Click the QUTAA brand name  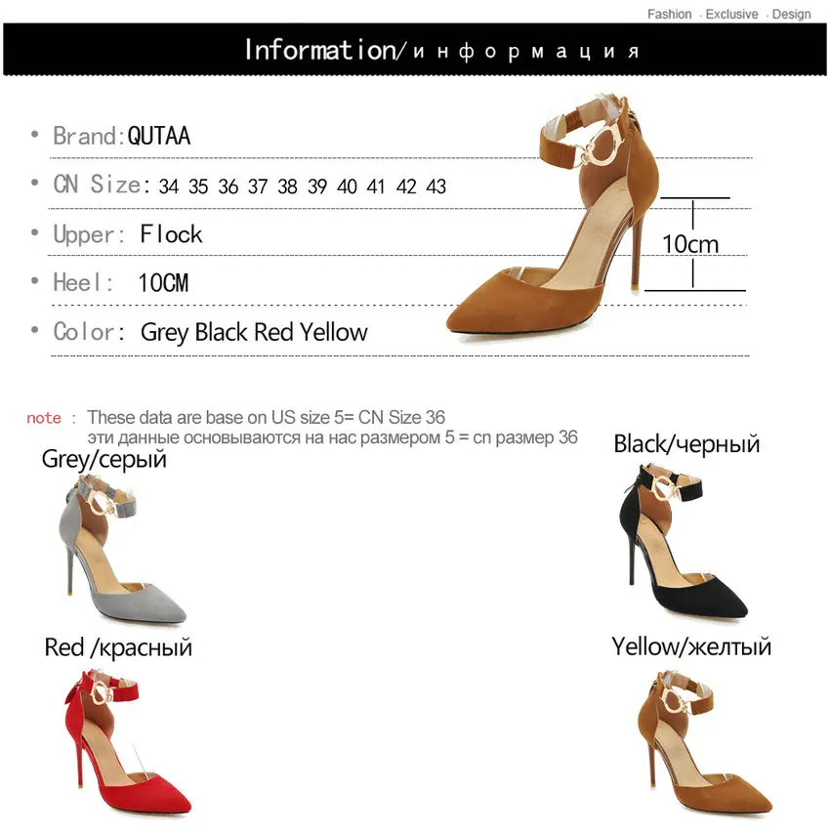[159, 136]
